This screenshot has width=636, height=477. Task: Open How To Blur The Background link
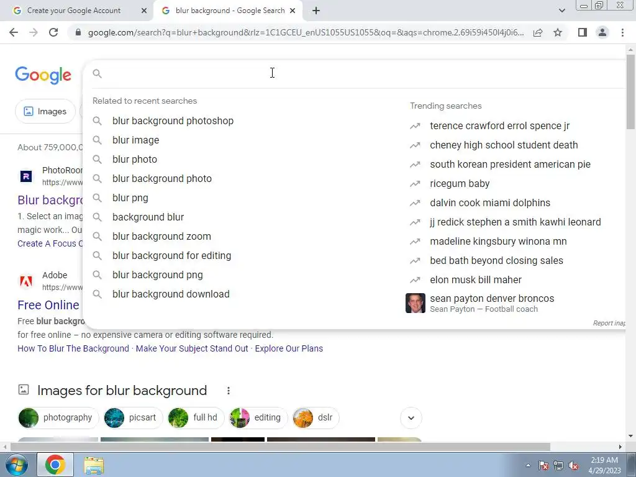point(73,348)
